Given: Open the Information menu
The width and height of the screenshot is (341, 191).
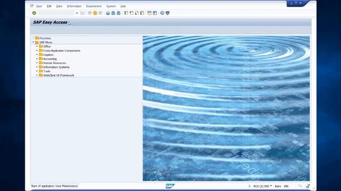Looking at the screenshot, I should click(74, 6).
